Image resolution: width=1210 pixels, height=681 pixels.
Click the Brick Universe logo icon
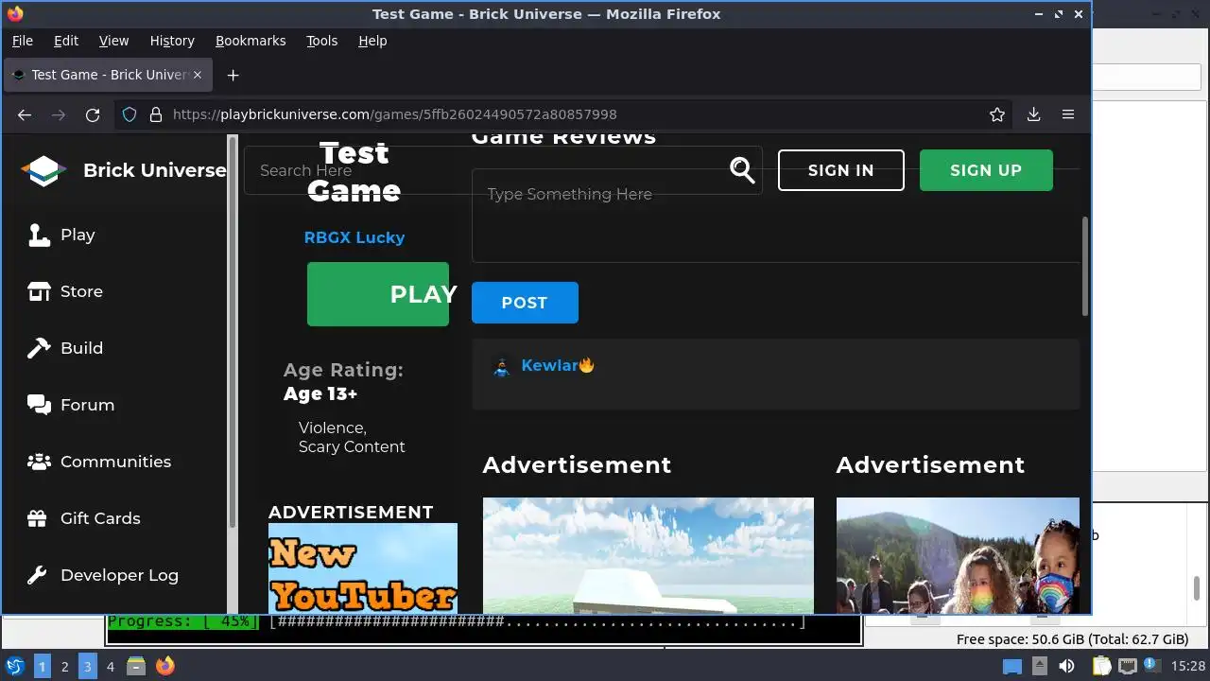click(43, 170)
